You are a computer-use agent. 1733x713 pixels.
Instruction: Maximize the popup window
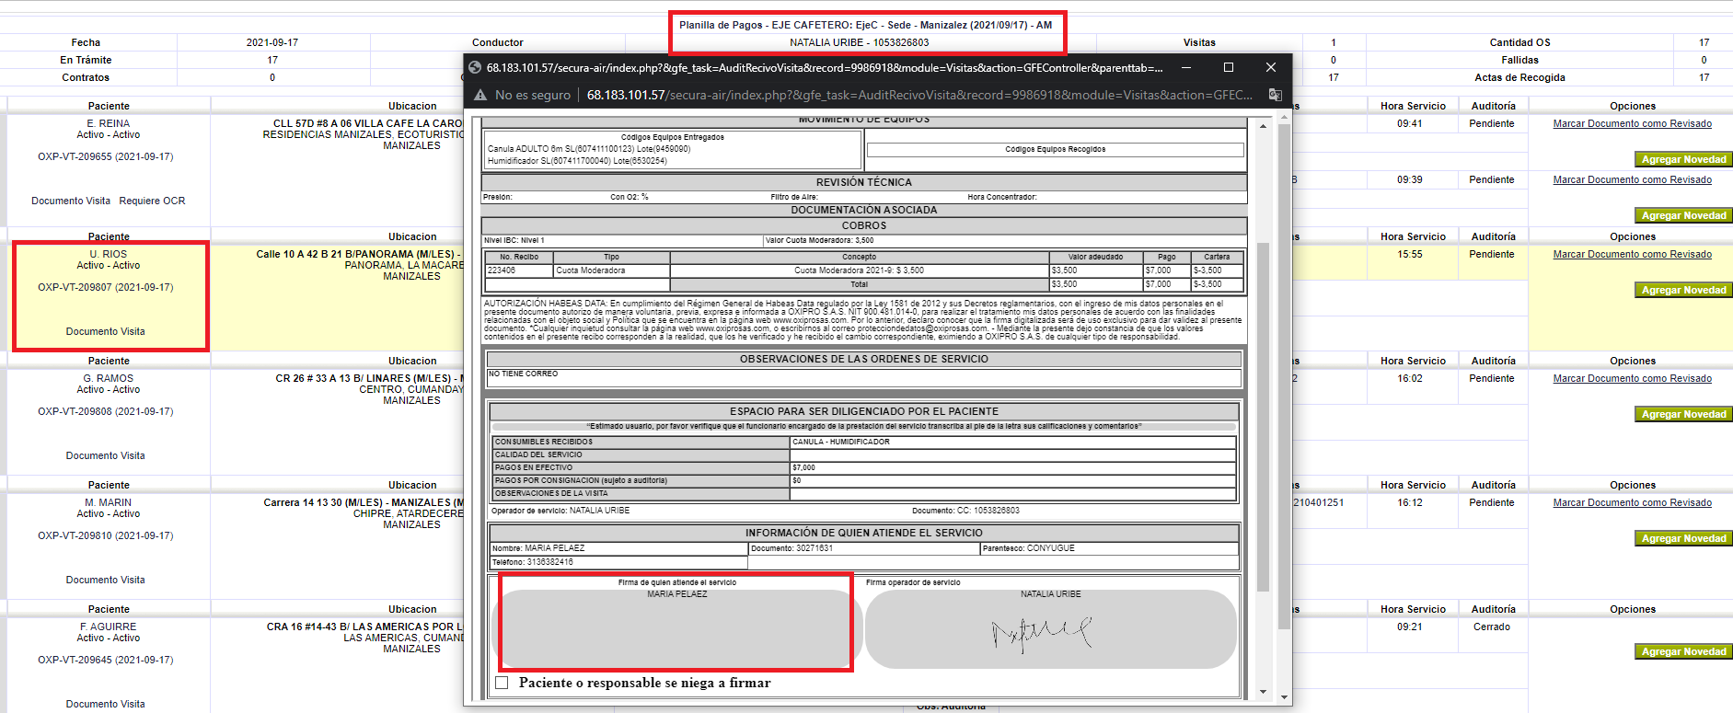coord(1229,67)
